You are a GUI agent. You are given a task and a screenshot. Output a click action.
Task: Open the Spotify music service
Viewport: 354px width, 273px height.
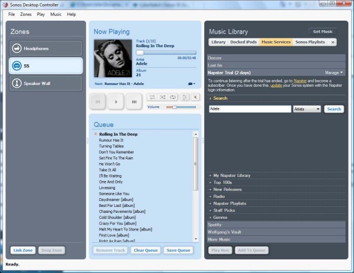(x=276, y=225)
